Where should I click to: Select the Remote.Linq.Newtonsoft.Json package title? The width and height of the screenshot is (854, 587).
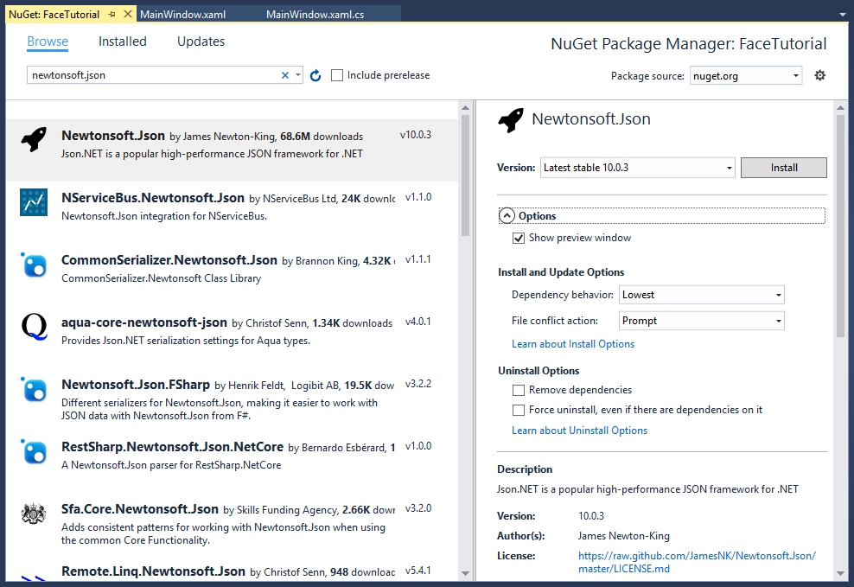tap(153, 571)
